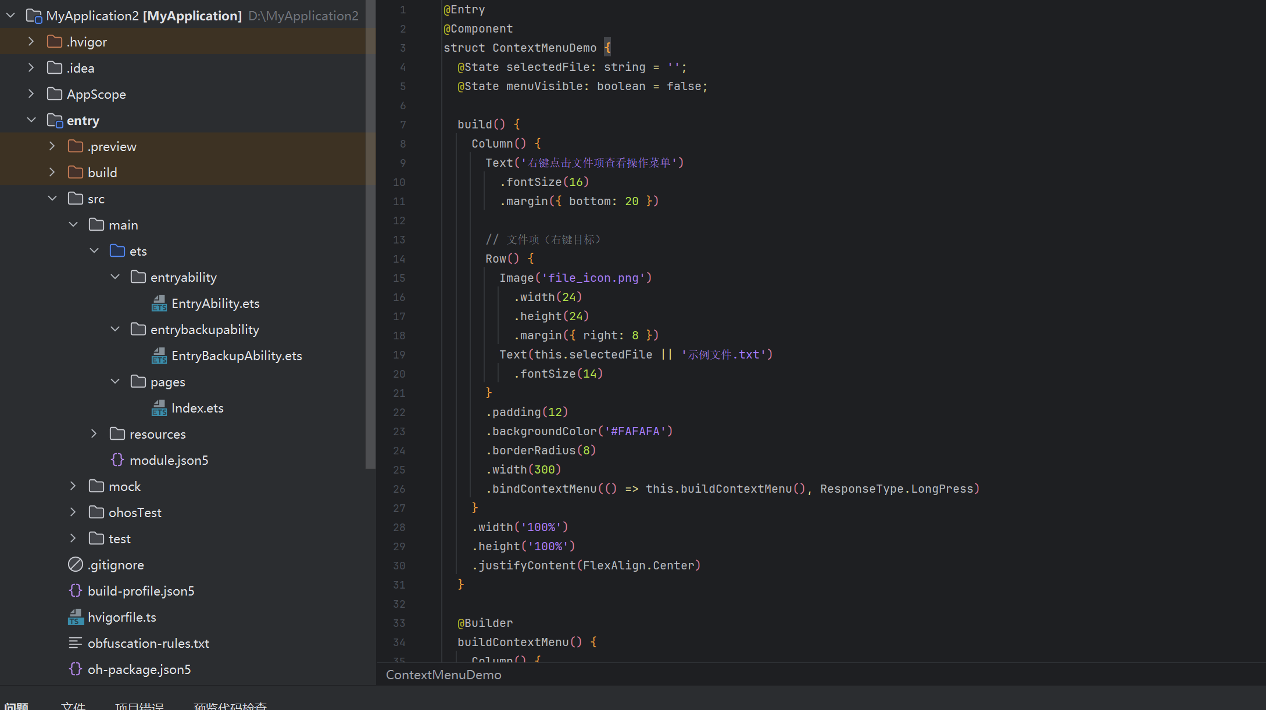Expand the .hvigor folder
The image size is (1266, 710).
[31, 42]
